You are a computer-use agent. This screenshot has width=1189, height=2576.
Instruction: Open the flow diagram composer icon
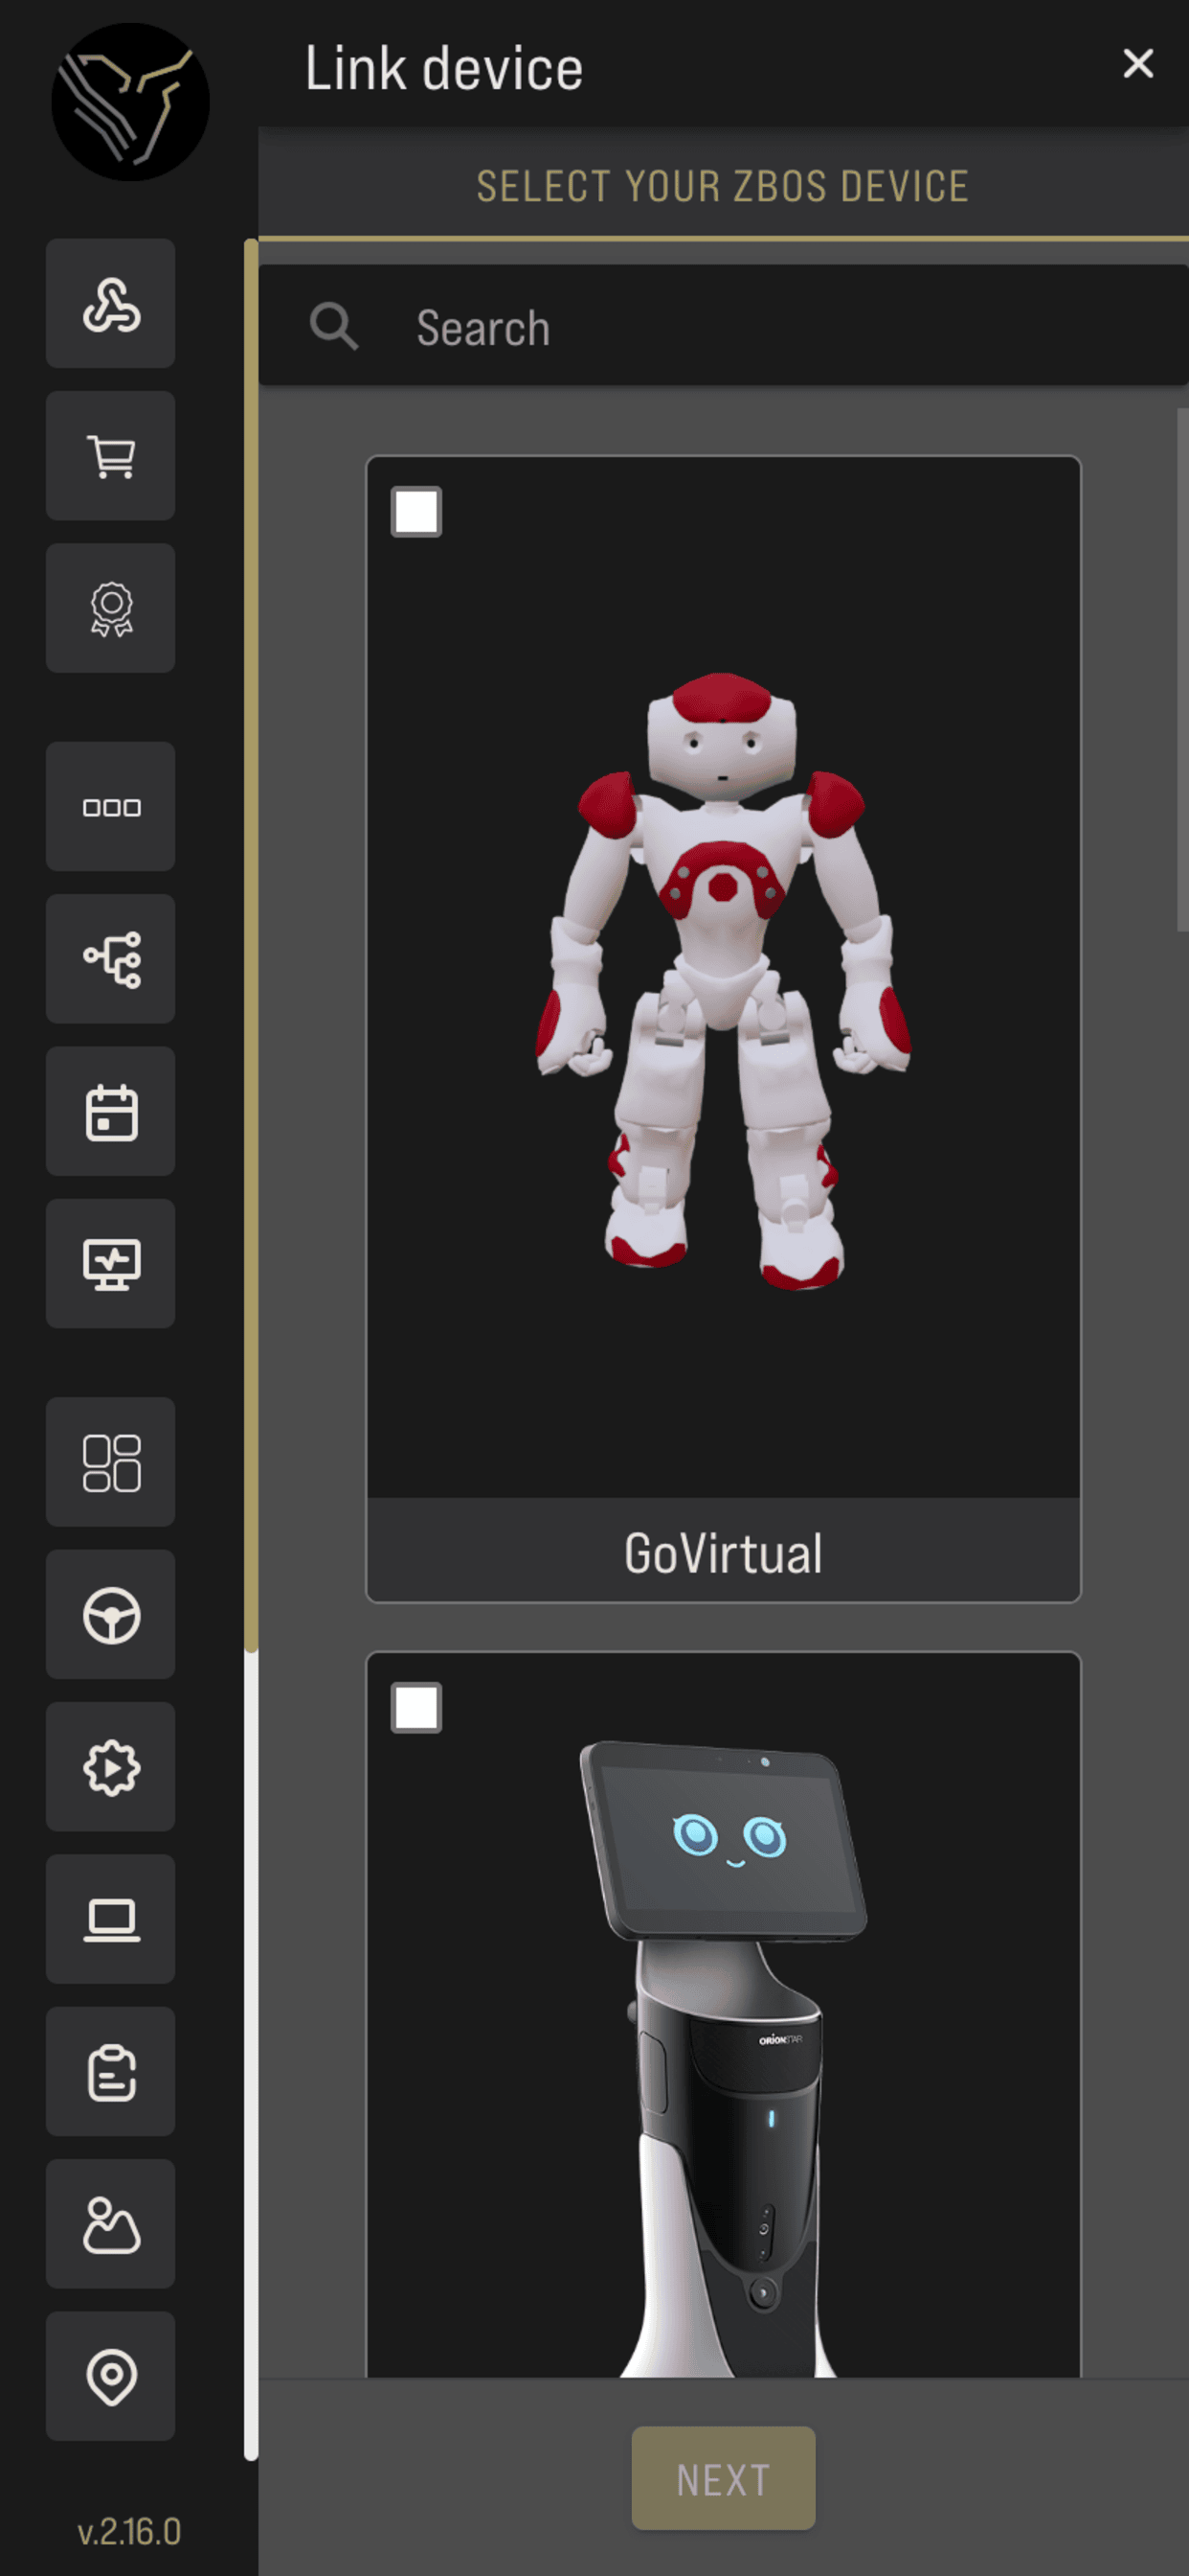111,959
